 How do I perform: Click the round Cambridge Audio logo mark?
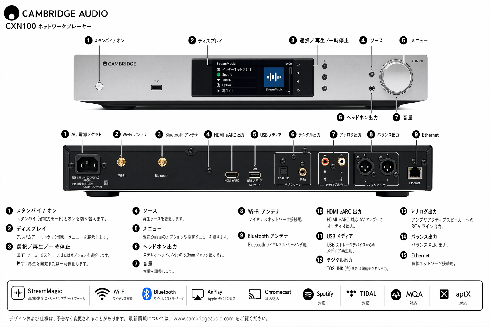click(11, 13)
